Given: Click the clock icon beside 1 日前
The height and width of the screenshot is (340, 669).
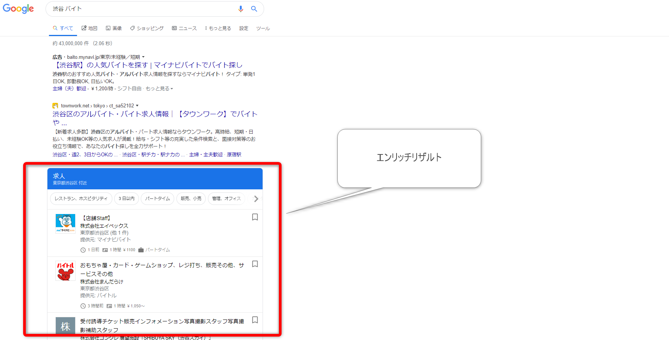Looking at the screenshot, I should (83, 250).
